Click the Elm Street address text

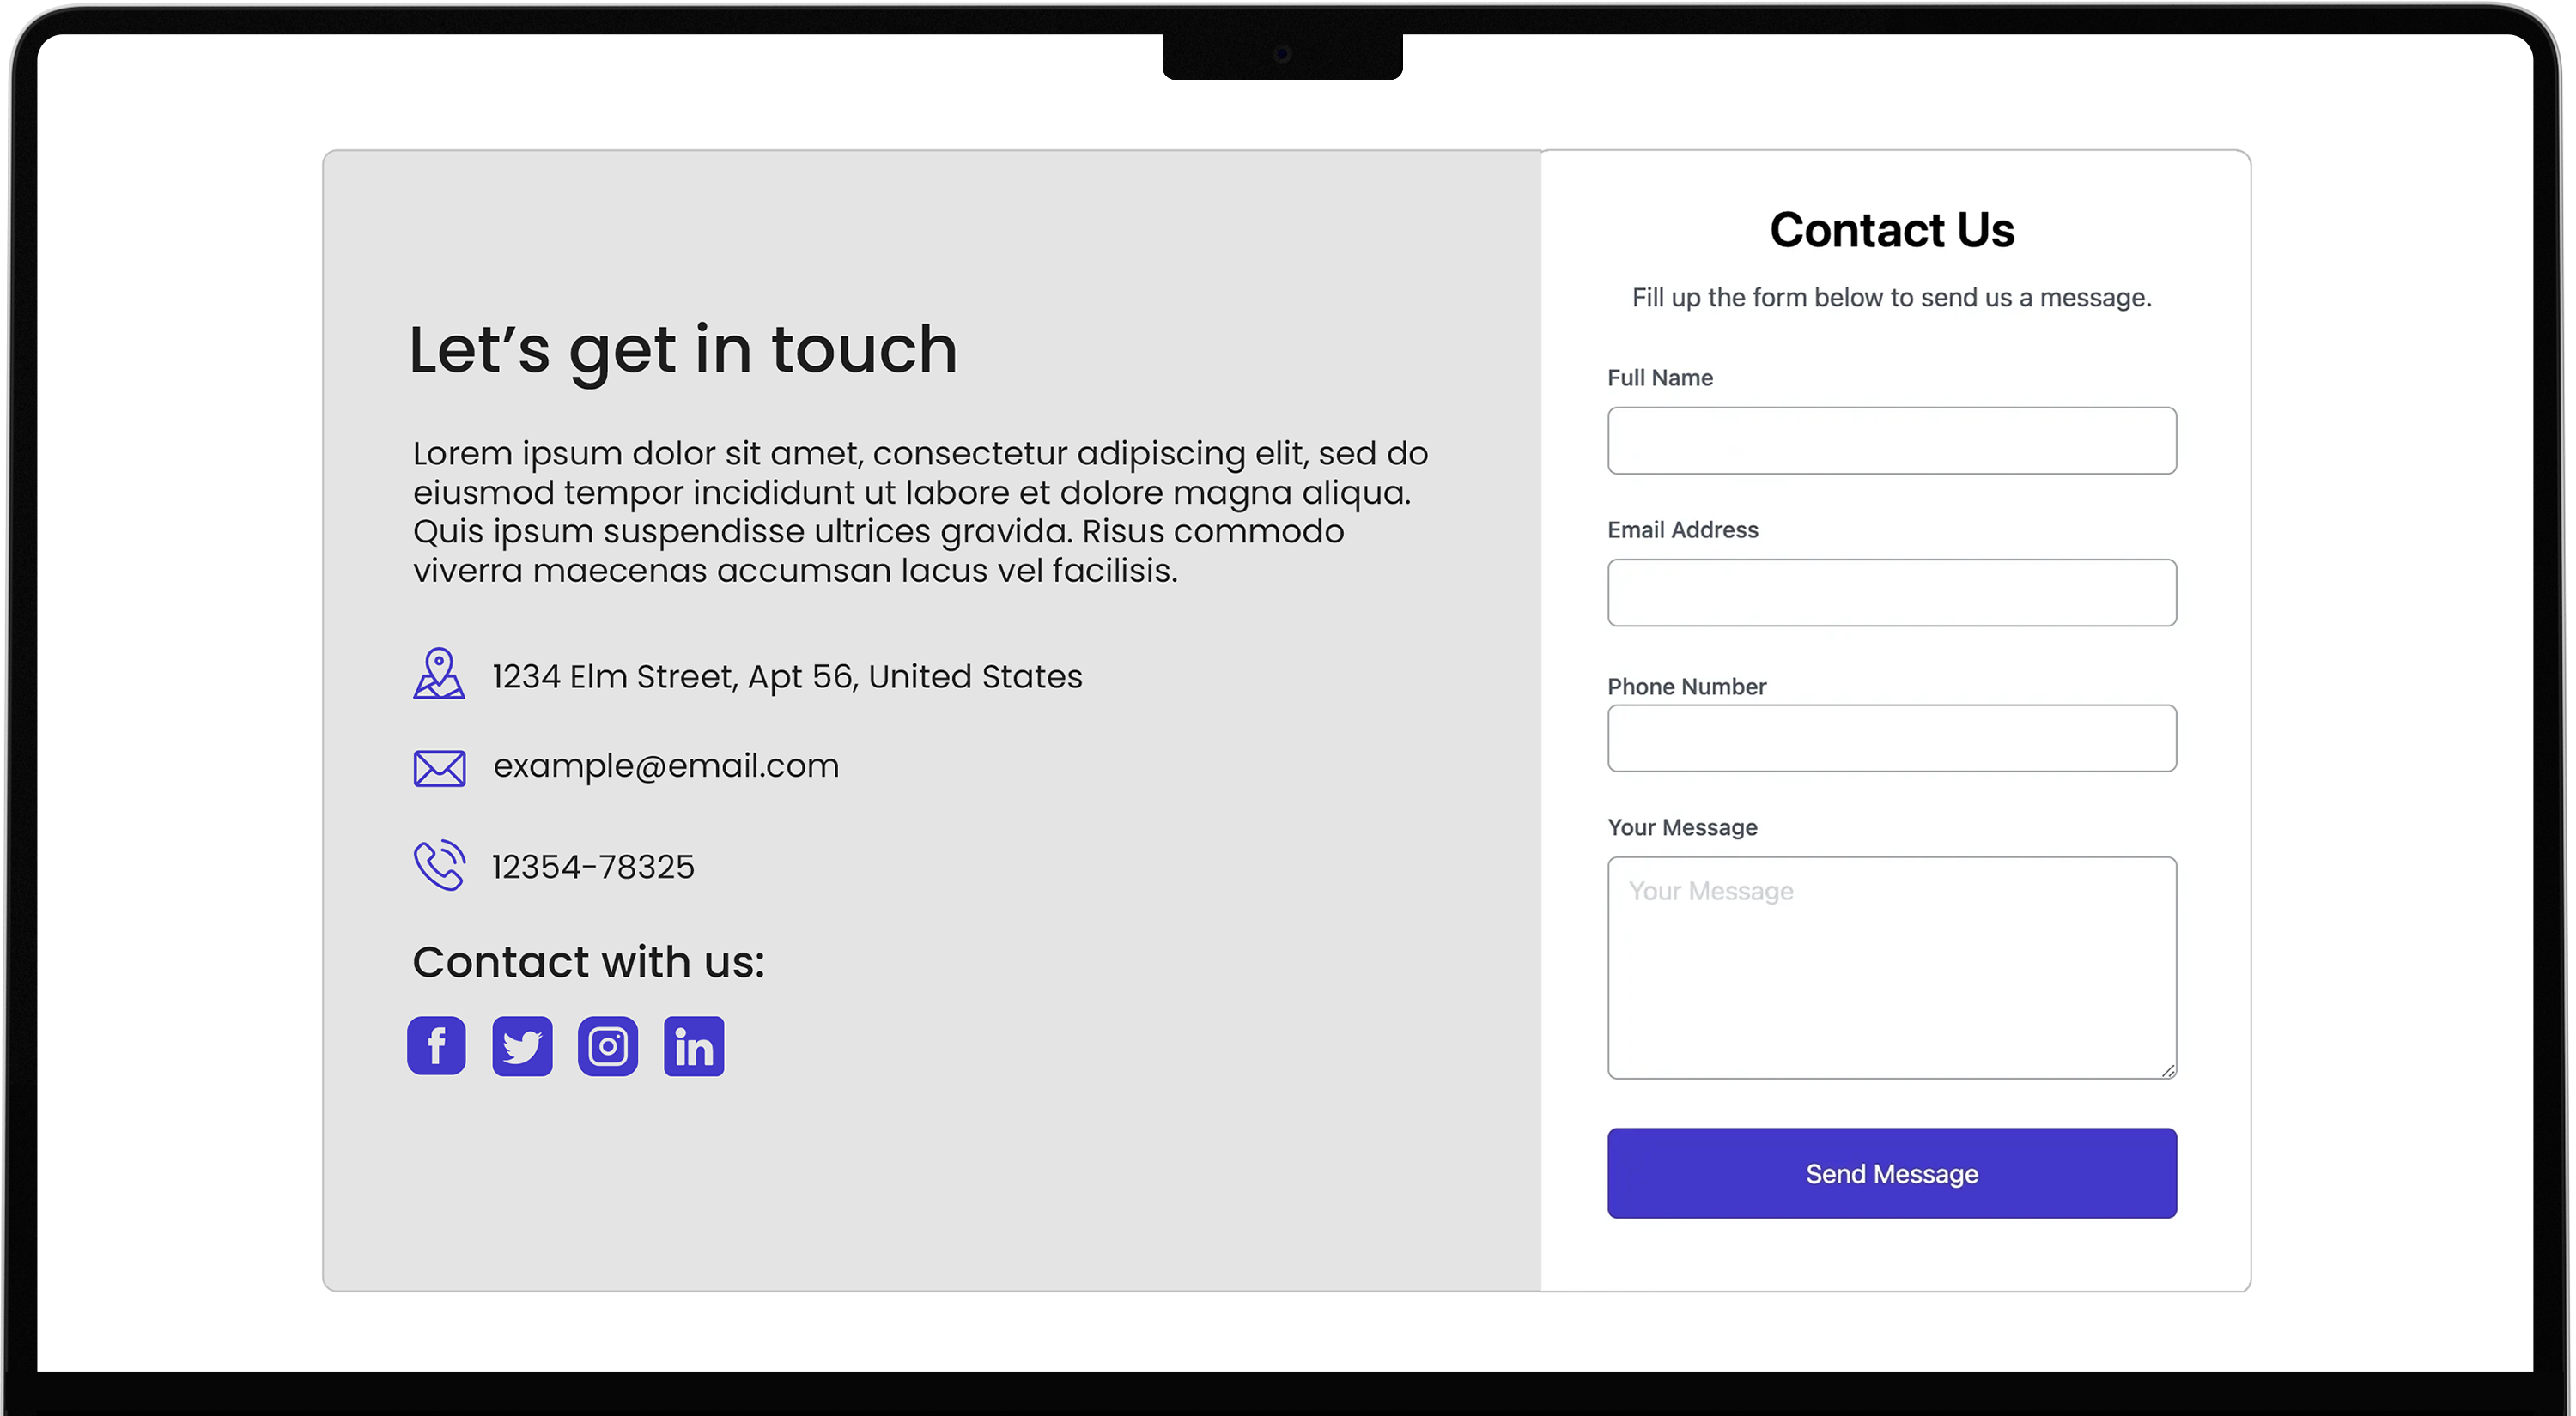[787, 676]
